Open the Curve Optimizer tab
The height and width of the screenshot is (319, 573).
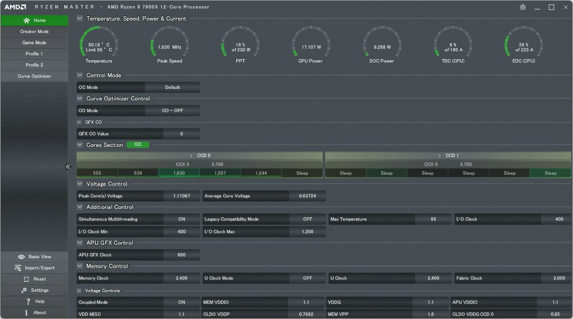tap(34, 77)
